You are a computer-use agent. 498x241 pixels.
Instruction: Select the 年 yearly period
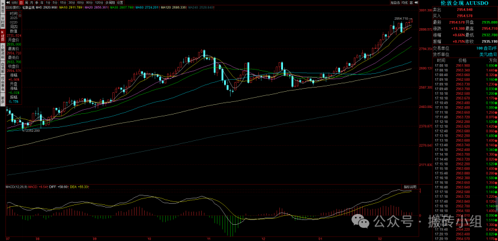(42, 2)
